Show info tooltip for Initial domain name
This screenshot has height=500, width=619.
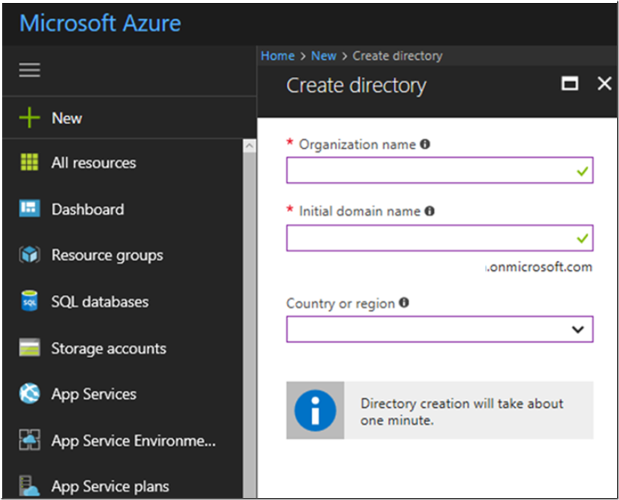pyautogui.click(x=429, y=211)
